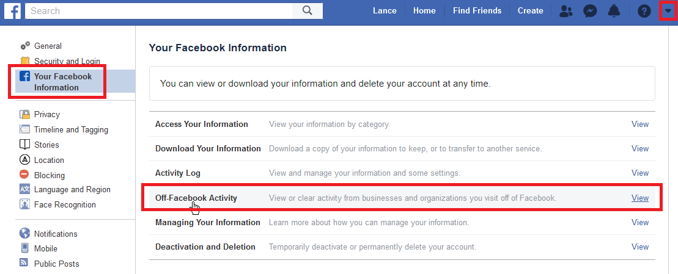Image resolution: width=678 pixels, height=274 pixels.
Task: Click View for Download Your Information
Action: [x=639, y=148]
